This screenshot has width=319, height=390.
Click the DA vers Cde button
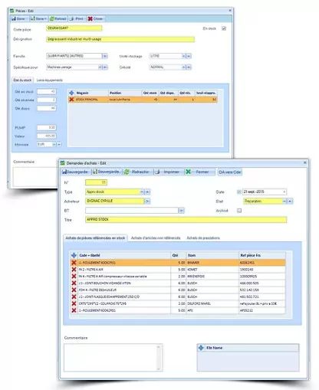pos(229,172)
